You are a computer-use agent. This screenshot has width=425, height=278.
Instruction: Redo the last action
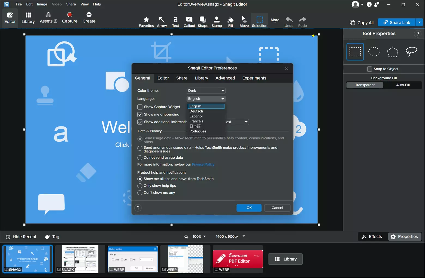tap(302, 22)
